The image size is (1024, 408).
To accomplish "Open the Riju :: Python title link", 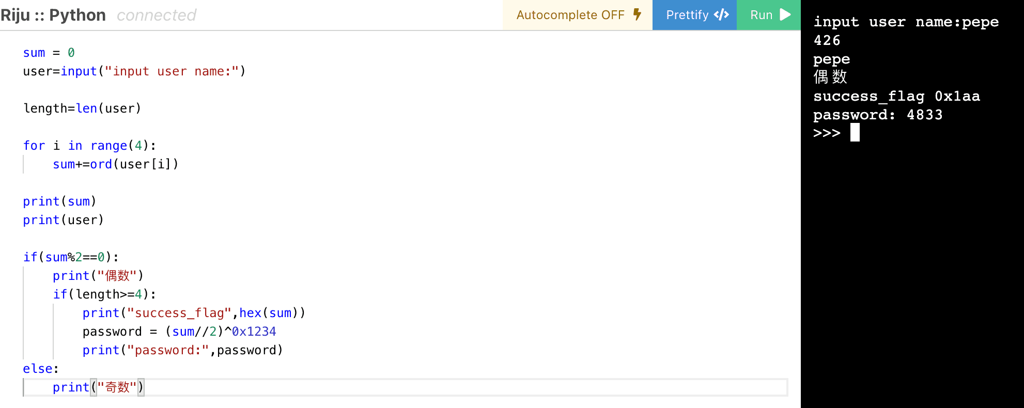I will 53,15.
